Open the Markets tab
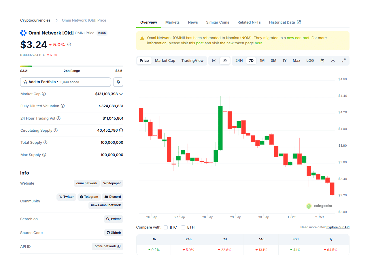Viewport: 391px width, 255px height. (x=172, y=22)
